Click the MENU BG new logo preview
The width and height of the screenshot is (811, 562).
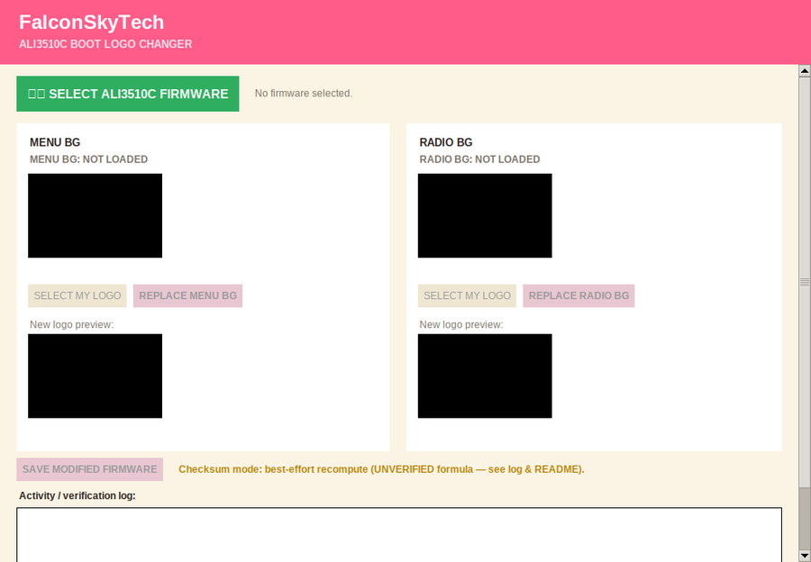96,376
